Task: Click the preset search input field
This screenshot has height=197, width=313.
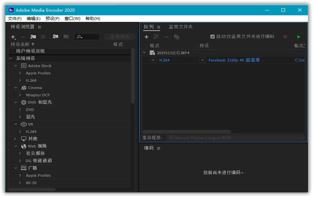Action: pos(87,37)
